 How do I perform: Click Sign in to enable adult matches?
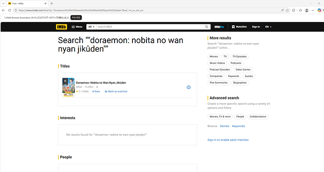[x=228, y=140]
